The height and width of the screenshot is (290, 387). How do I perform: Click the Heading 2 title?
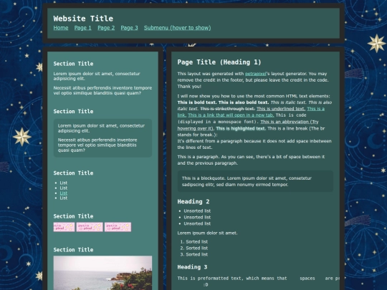193,202
